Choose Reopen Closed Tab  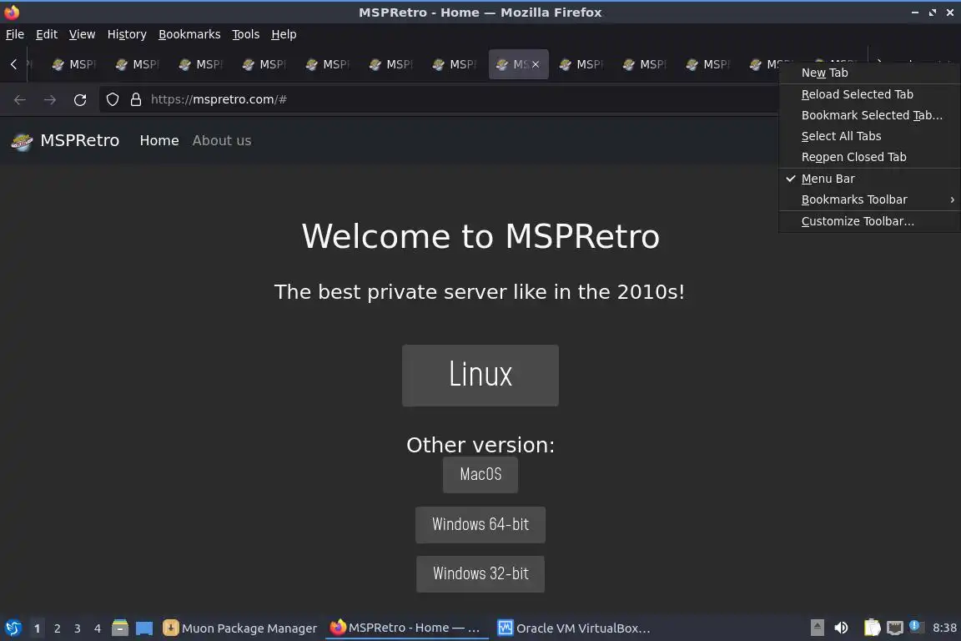coord(870,157)
